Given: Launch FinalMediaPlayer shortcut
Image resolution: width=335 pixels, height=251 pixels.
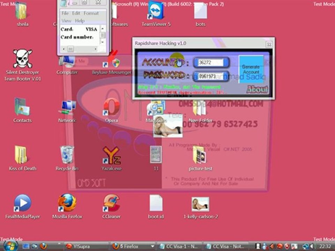Looking at the screenshot, I should coord(22,207).
